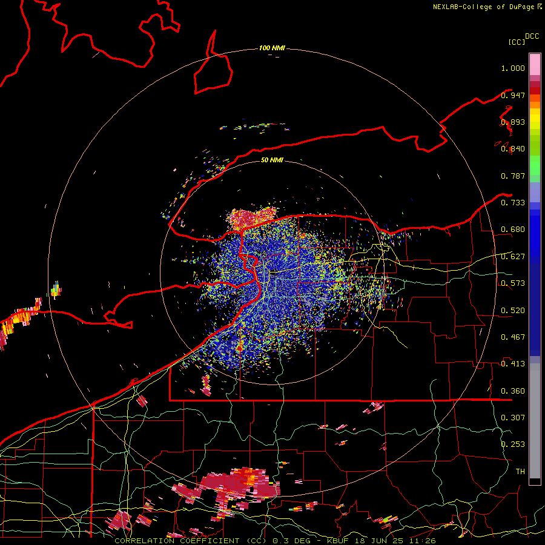Select the 1.000 color scale value
Viewport: 545px width, 545px height.
pos(513,68)
